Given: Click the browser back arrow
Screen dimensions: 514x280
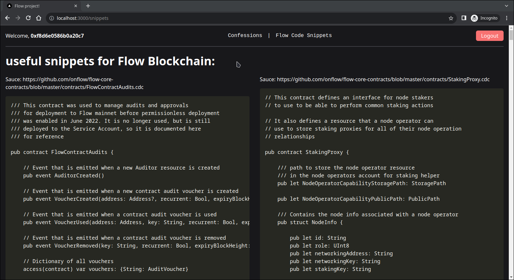Looking at the screenshot, I should coord(7,18).
